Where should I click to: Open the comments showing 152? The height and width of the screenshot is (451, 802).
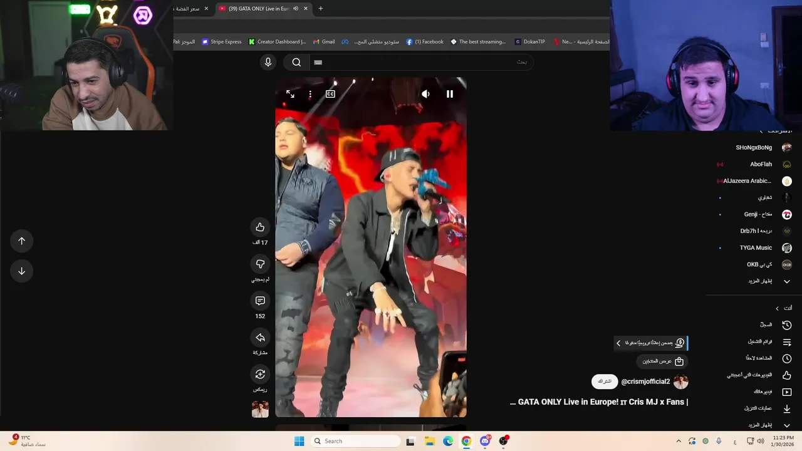(x=260, y=301)
